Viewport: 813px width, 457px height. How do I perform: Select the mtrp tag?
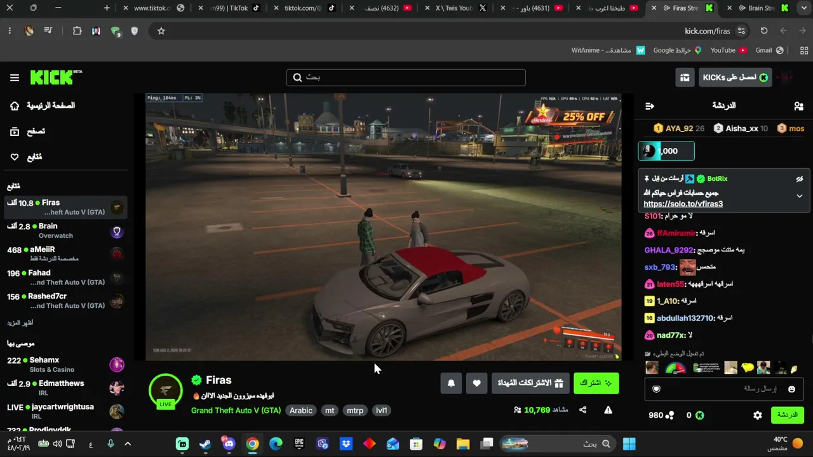(355, 411)
